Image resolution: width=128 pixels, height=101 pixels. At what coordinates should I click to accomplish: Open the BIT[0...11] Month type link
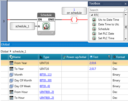[45, 75]
